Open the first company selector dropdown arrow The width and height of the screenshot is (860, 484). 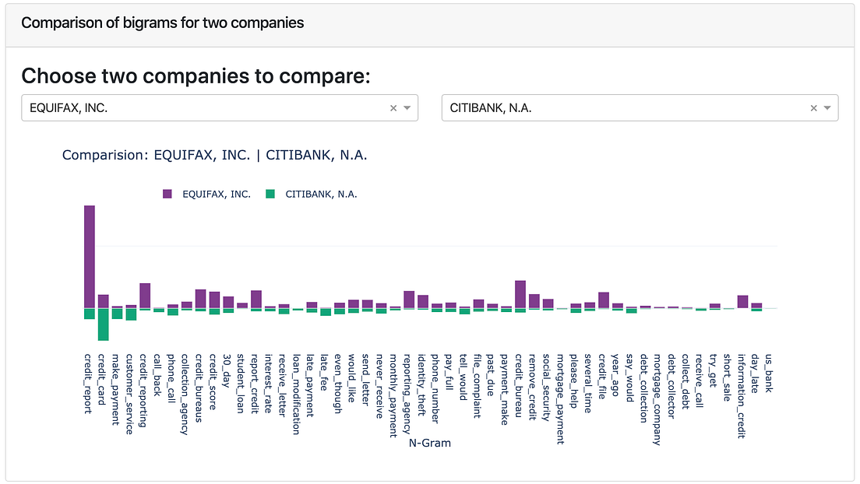[x=407, y=107]
